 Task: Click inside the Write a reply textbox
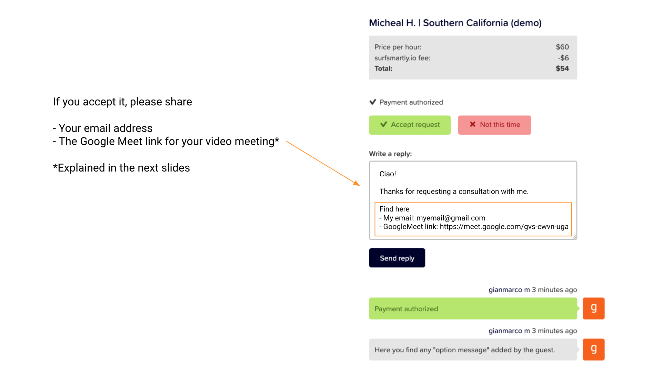point(472,183)
